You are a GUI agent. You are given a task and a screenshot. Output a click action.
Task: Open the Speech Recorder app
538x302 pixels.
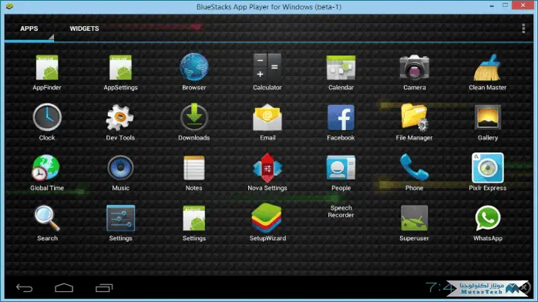click(x=341, y=212)
